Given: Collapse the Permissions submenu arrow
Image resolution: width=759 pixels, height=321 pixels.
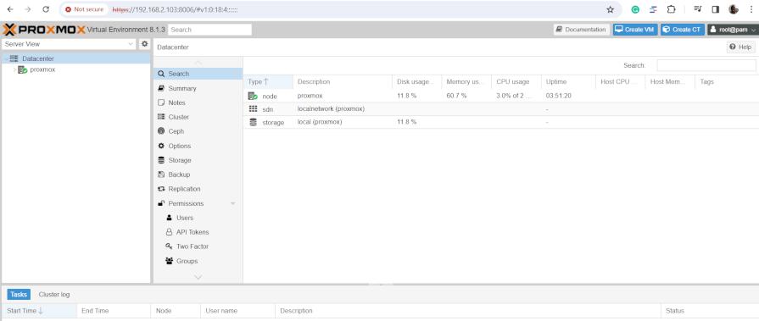Looking at the screenshot, I should point(233,203).
